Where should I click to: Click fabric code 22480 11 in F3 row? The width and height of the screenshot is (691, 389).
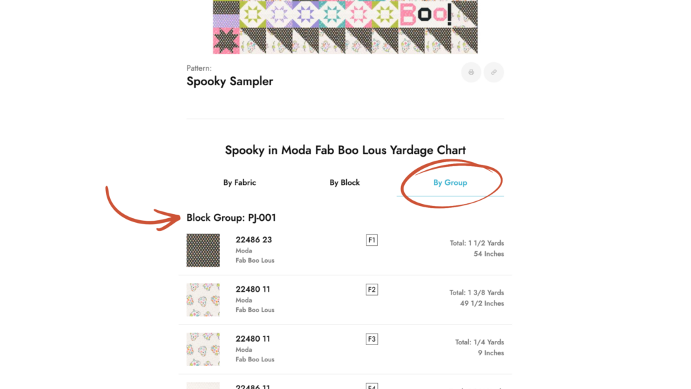tap(253, 338)
